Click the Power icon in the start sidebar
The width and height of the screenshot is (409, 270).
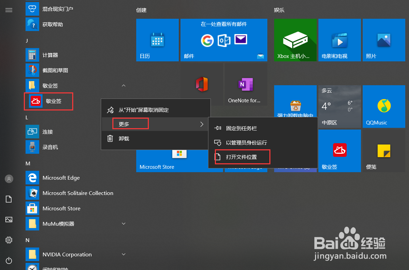[9, 260]
